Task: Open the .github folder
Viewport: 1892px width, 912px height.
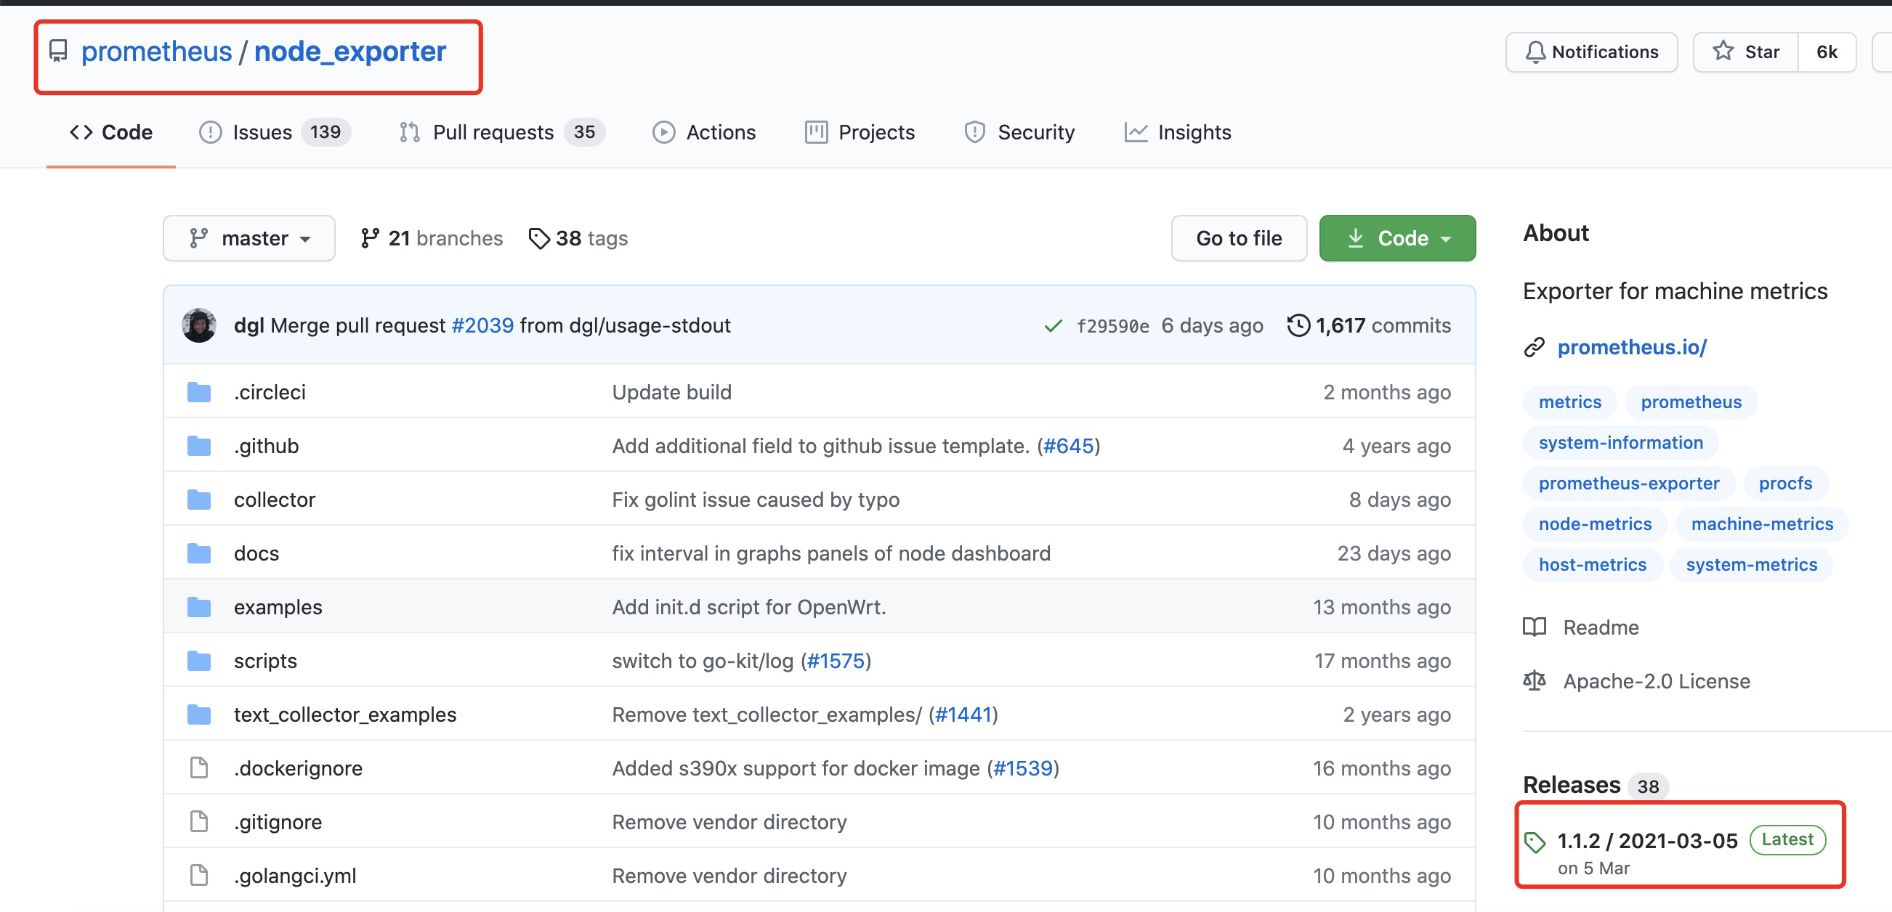Action: (x=266, y=446)
